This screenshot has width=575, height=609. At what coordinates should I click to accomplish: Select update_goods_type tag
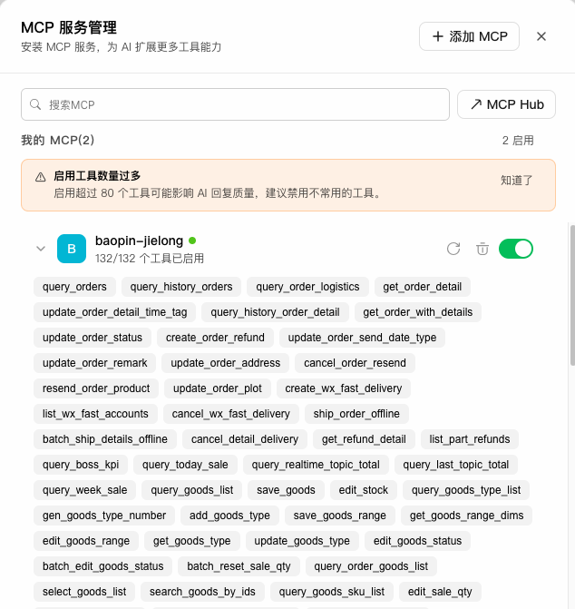pyautogui.click(x=302, y=541)
